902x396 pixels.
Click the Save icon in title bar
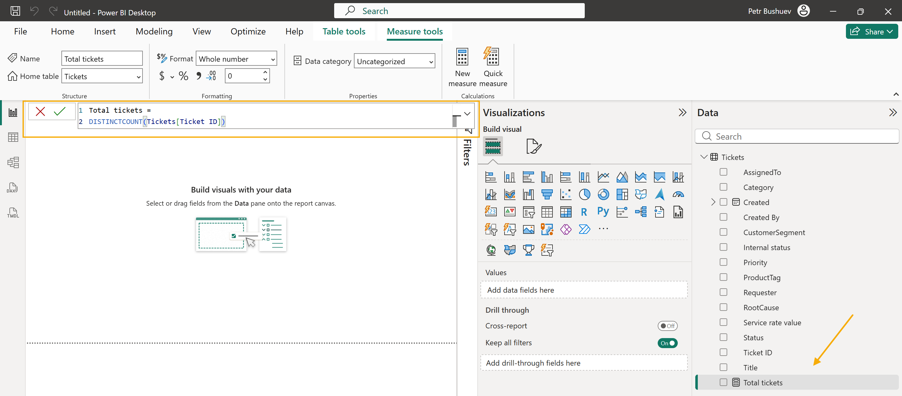pyautogui.click(x=15, y=11)
